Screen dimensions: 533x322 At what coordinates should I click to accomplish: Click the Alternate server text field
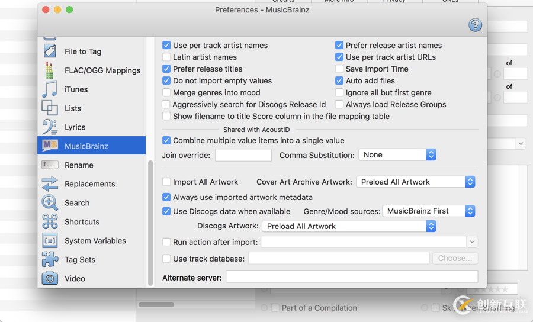point(352,277)
